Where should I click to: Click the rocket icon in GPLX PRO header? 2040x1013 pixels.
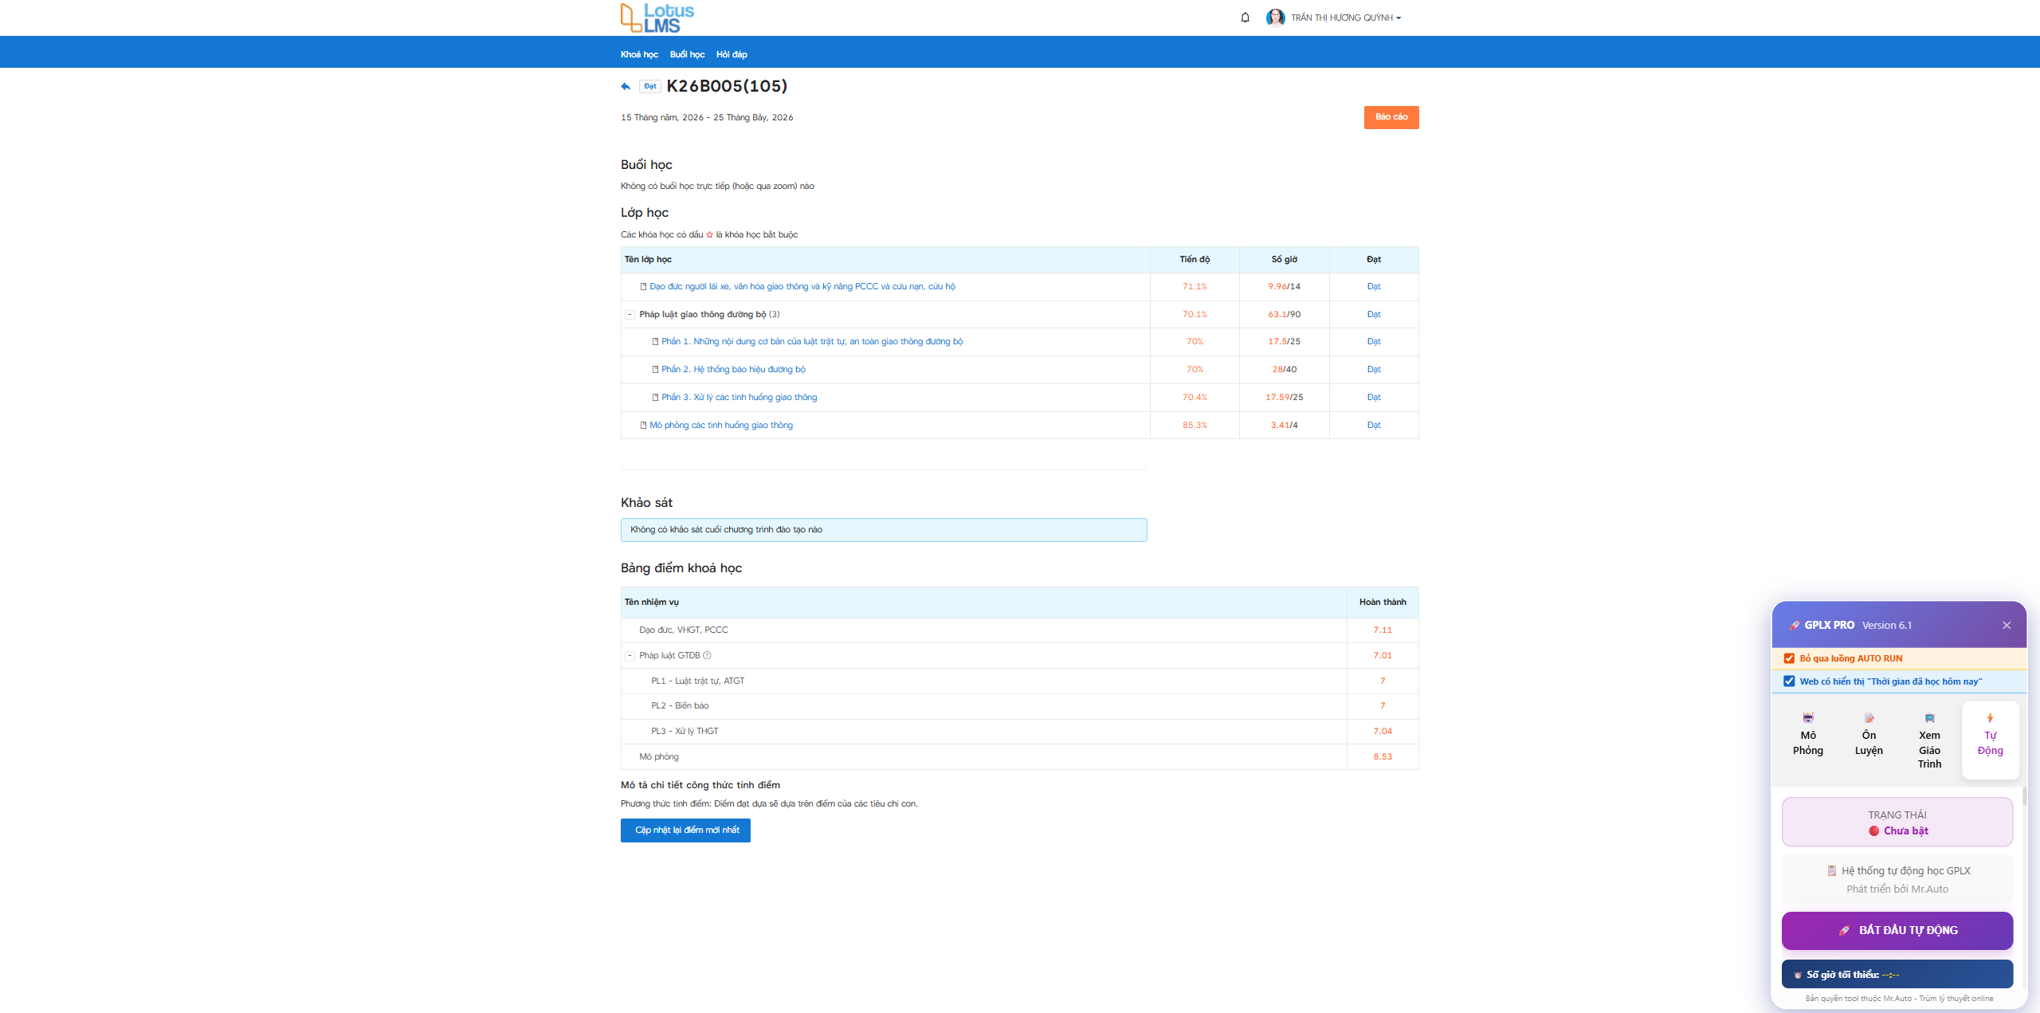[1795, 626]
